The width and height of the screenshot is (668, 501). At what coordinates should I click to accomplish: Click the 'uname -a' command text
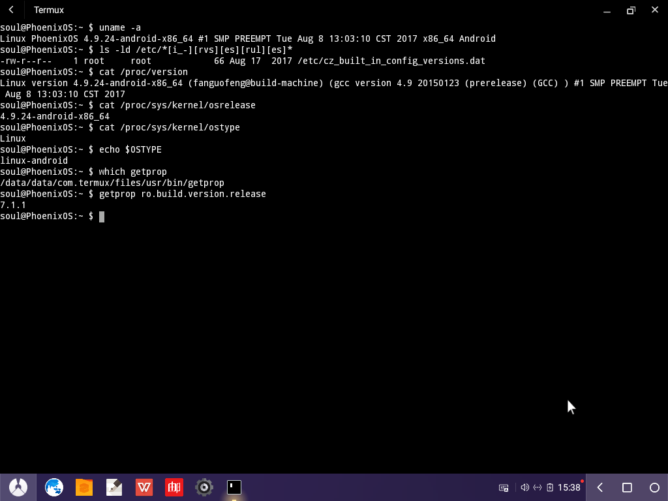point(120,27)
